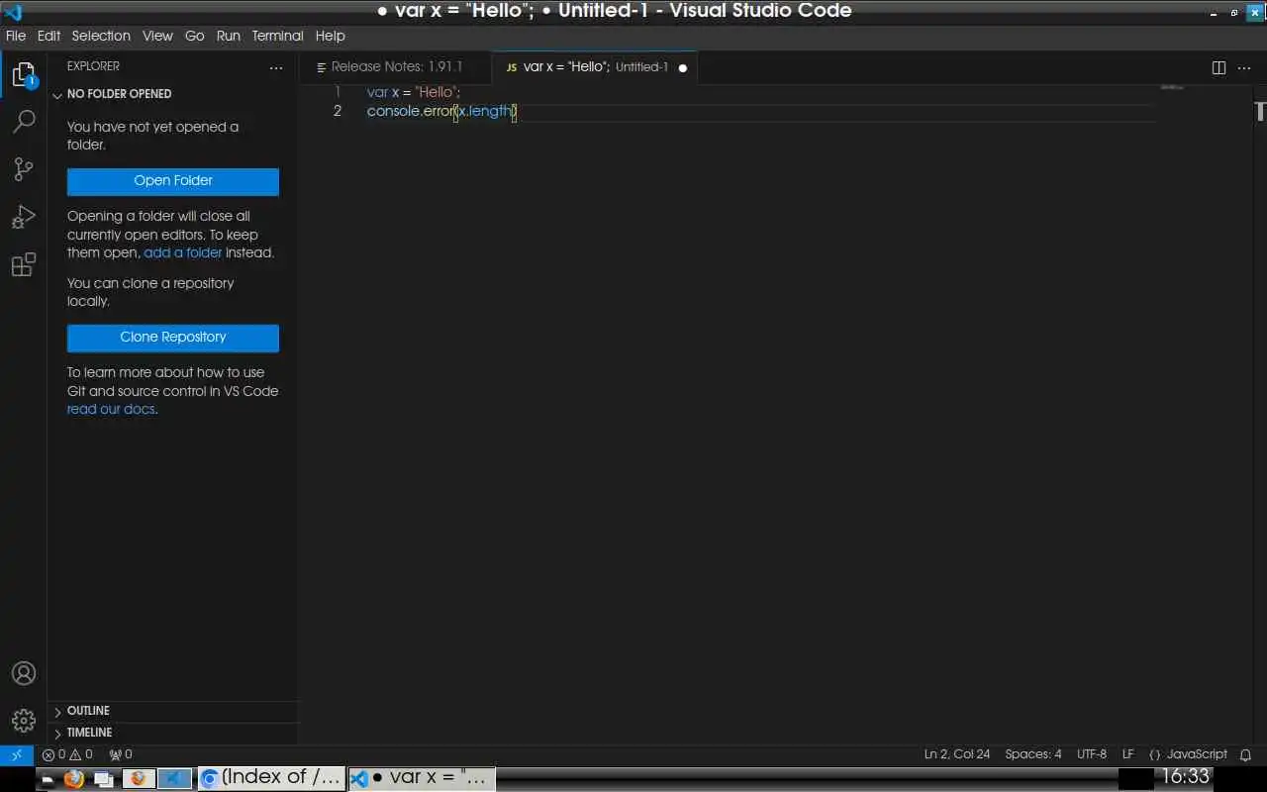Open the File menu

(16, 36)
